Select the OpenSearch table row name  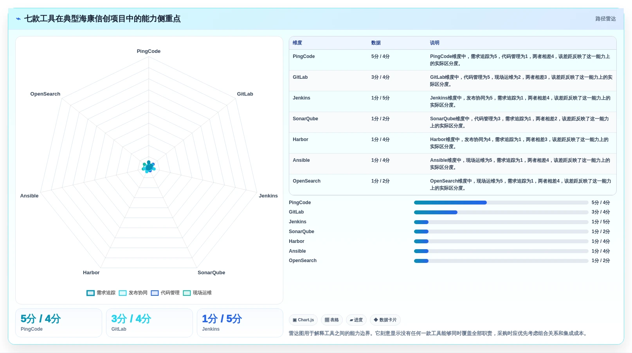pos(306,181)
